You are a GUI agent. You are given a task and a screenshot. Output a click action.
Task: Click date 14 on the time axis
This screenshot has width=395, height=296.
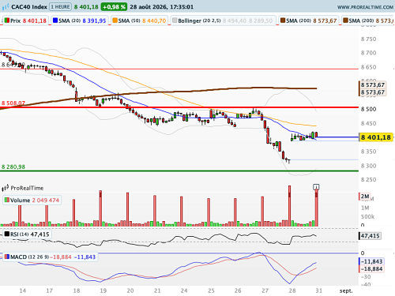(23, 290)
